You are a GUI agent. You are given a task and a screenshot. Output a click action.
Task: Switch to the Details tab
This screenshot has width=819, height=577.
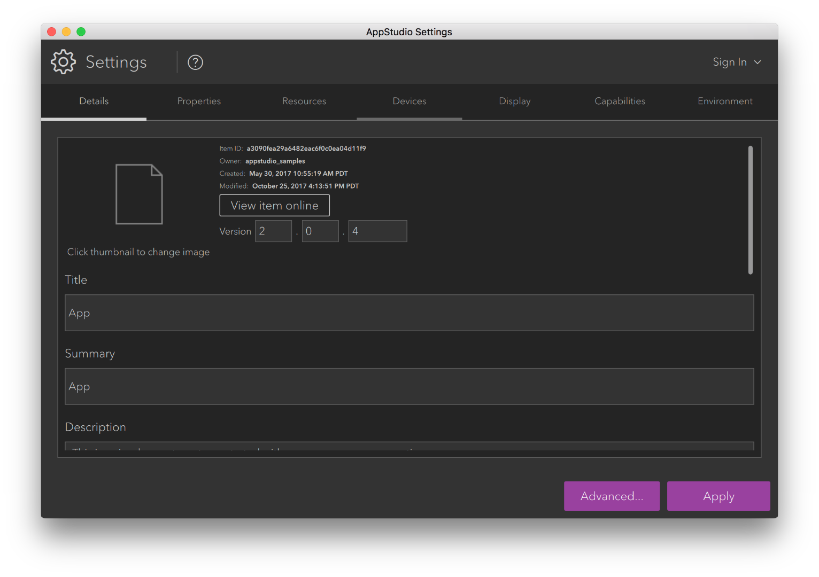[x=94, y=102]
